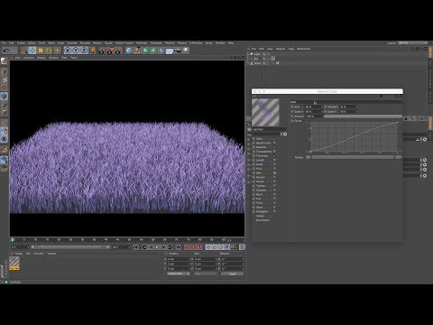Collapse the Curve section expander
The image size is (433, 325).
(x=292, y=121)
